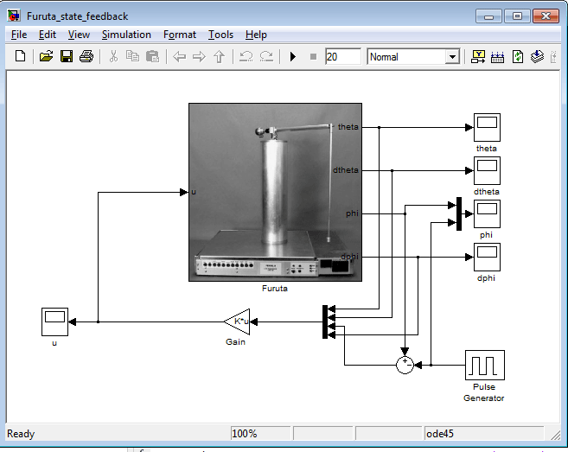Open the Tools menu
Viewport: 568px width, 452px height.
(220, 35)
